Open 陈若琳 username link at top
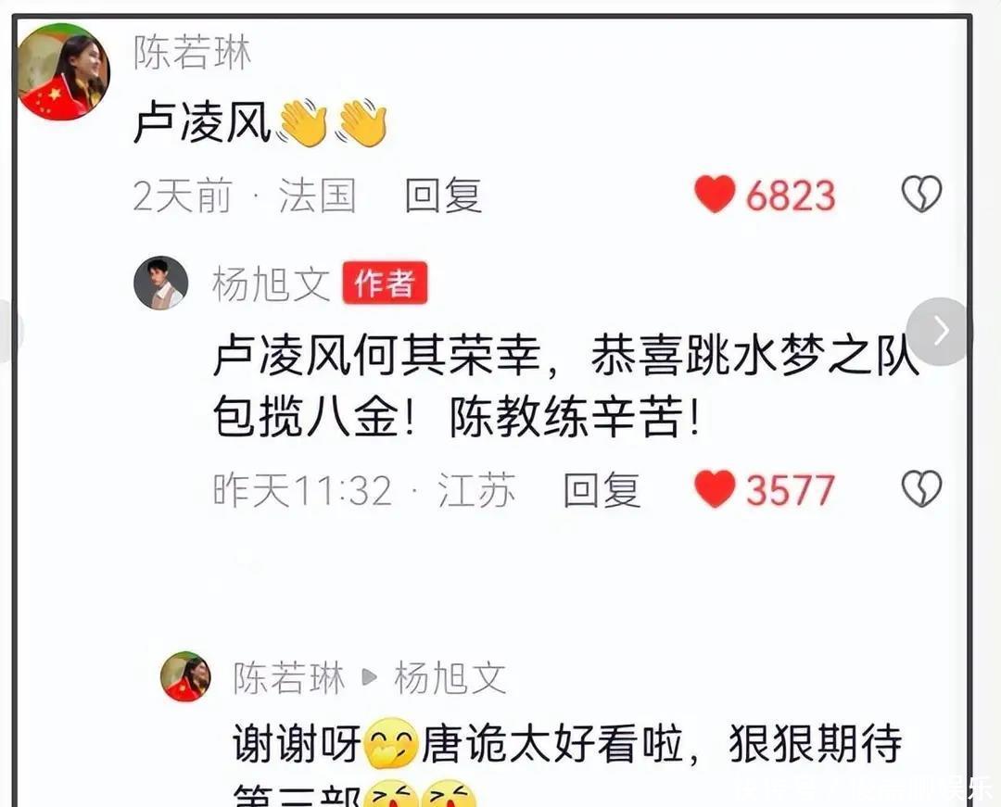 pyautogui.click(x=192, y=52)
